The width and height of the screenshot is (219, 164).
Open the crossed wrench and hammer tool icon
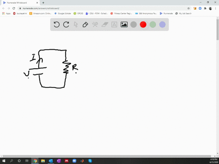click(x=95, y=25)
